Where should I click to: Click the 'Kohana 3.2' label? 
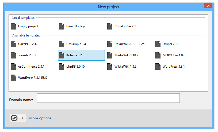coord(74,55)
